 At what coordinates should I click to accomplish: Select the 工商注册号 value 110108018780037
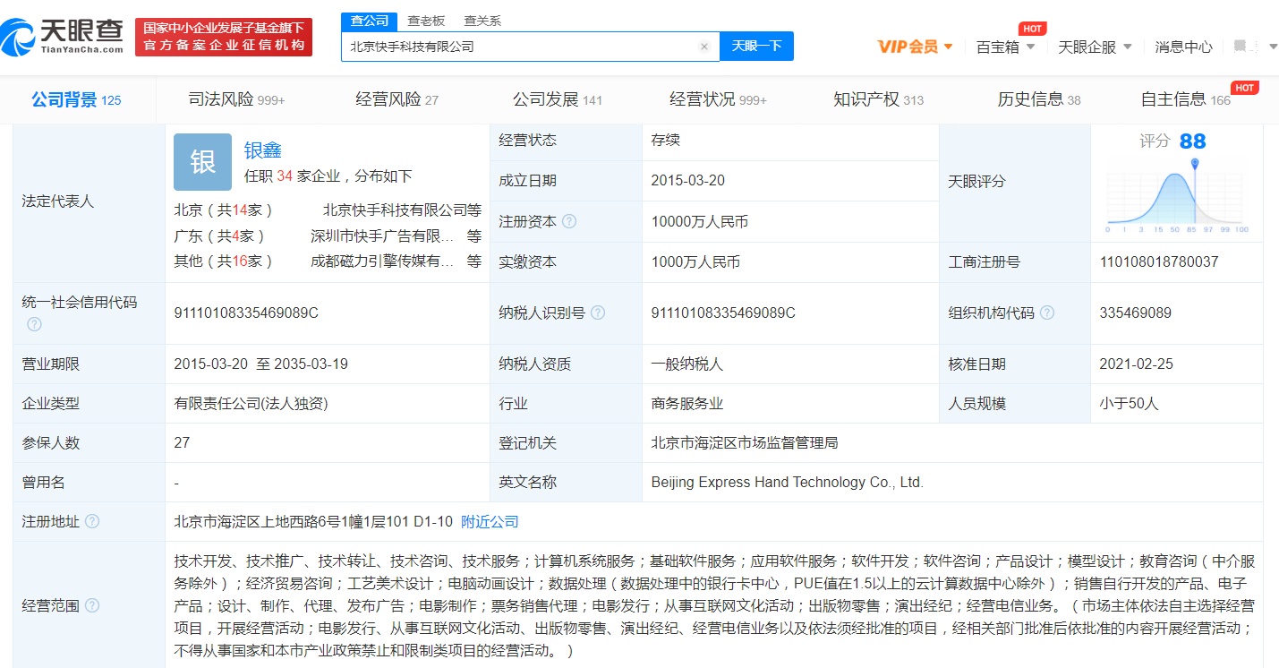point(1159,261)
